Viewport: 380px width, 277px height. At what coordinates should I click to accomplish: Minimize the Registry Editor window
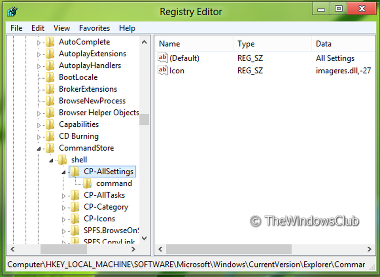pyautogui.click(x=321, y=9)
